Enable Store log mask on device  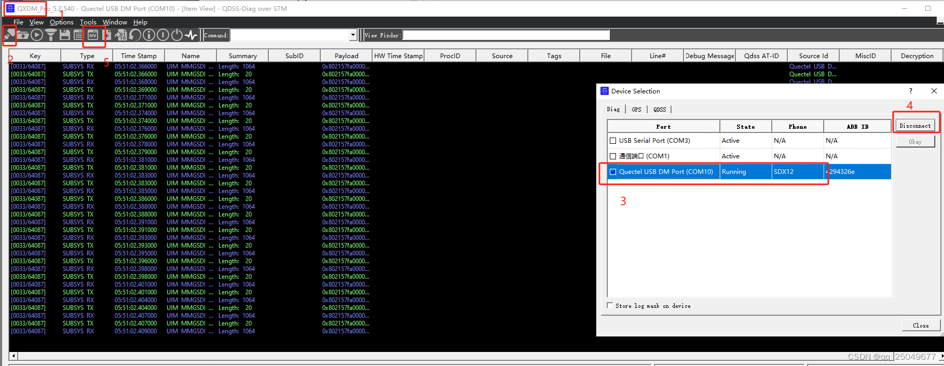coord(610,305)
